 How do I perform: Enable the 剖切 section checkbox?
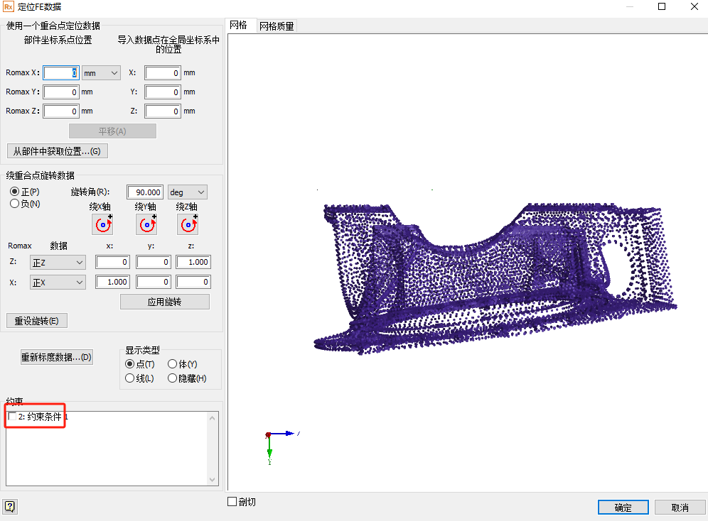(232, 502)
